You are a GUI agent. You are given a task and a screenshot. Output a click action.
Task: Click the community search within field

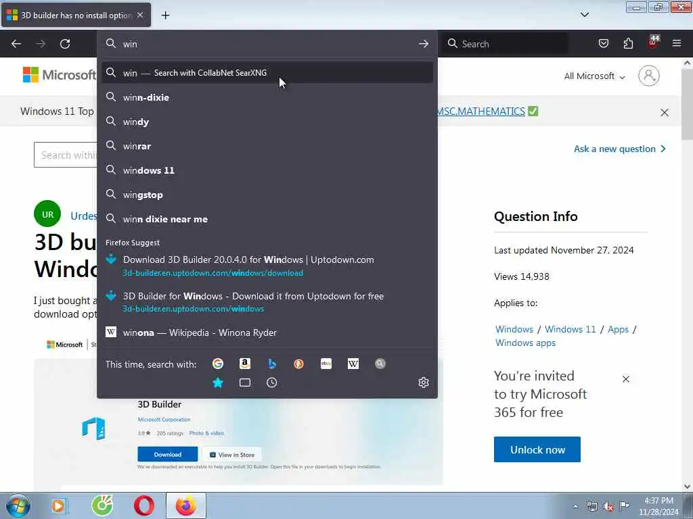pyautogui.click(x=66, y=155)
